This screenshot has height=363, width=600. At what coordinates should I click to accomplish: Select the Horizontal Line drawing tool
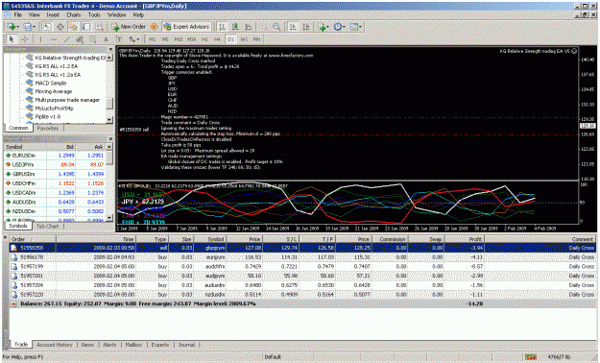[54, 39]
